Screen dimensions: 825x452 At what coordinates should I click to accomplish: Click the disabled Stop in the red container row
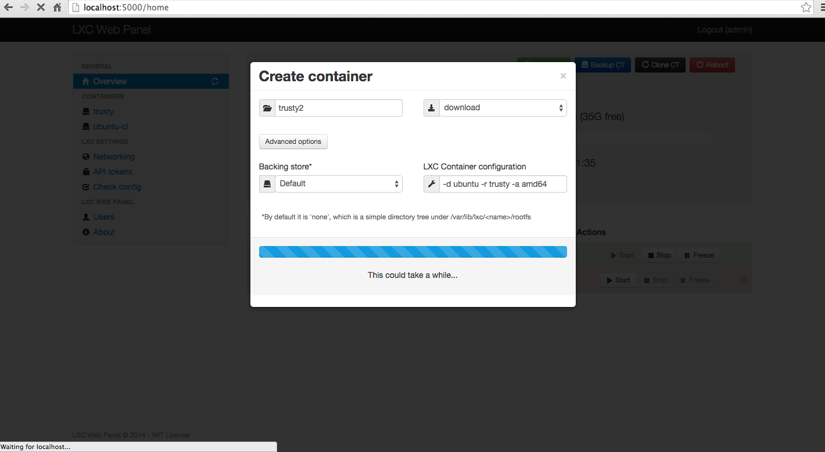point(655,280)
